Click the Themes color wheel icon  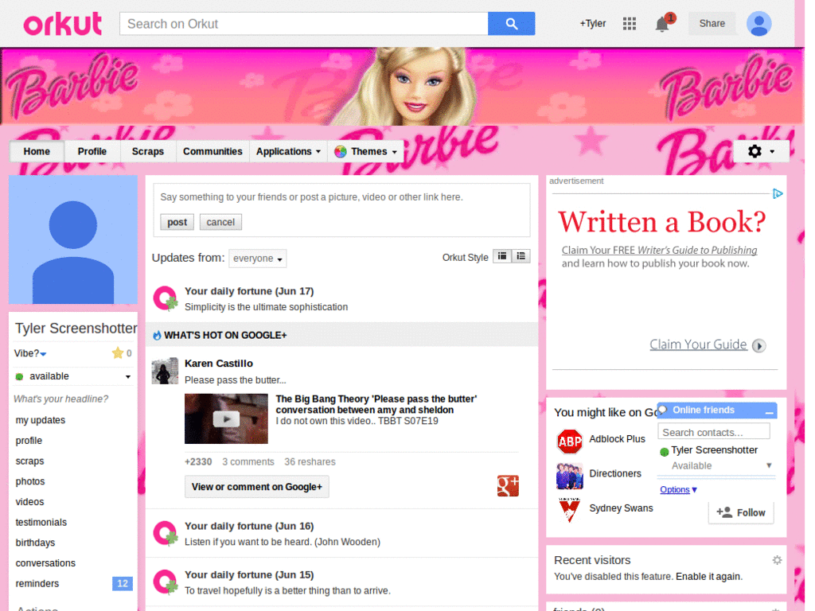[341, 152]
